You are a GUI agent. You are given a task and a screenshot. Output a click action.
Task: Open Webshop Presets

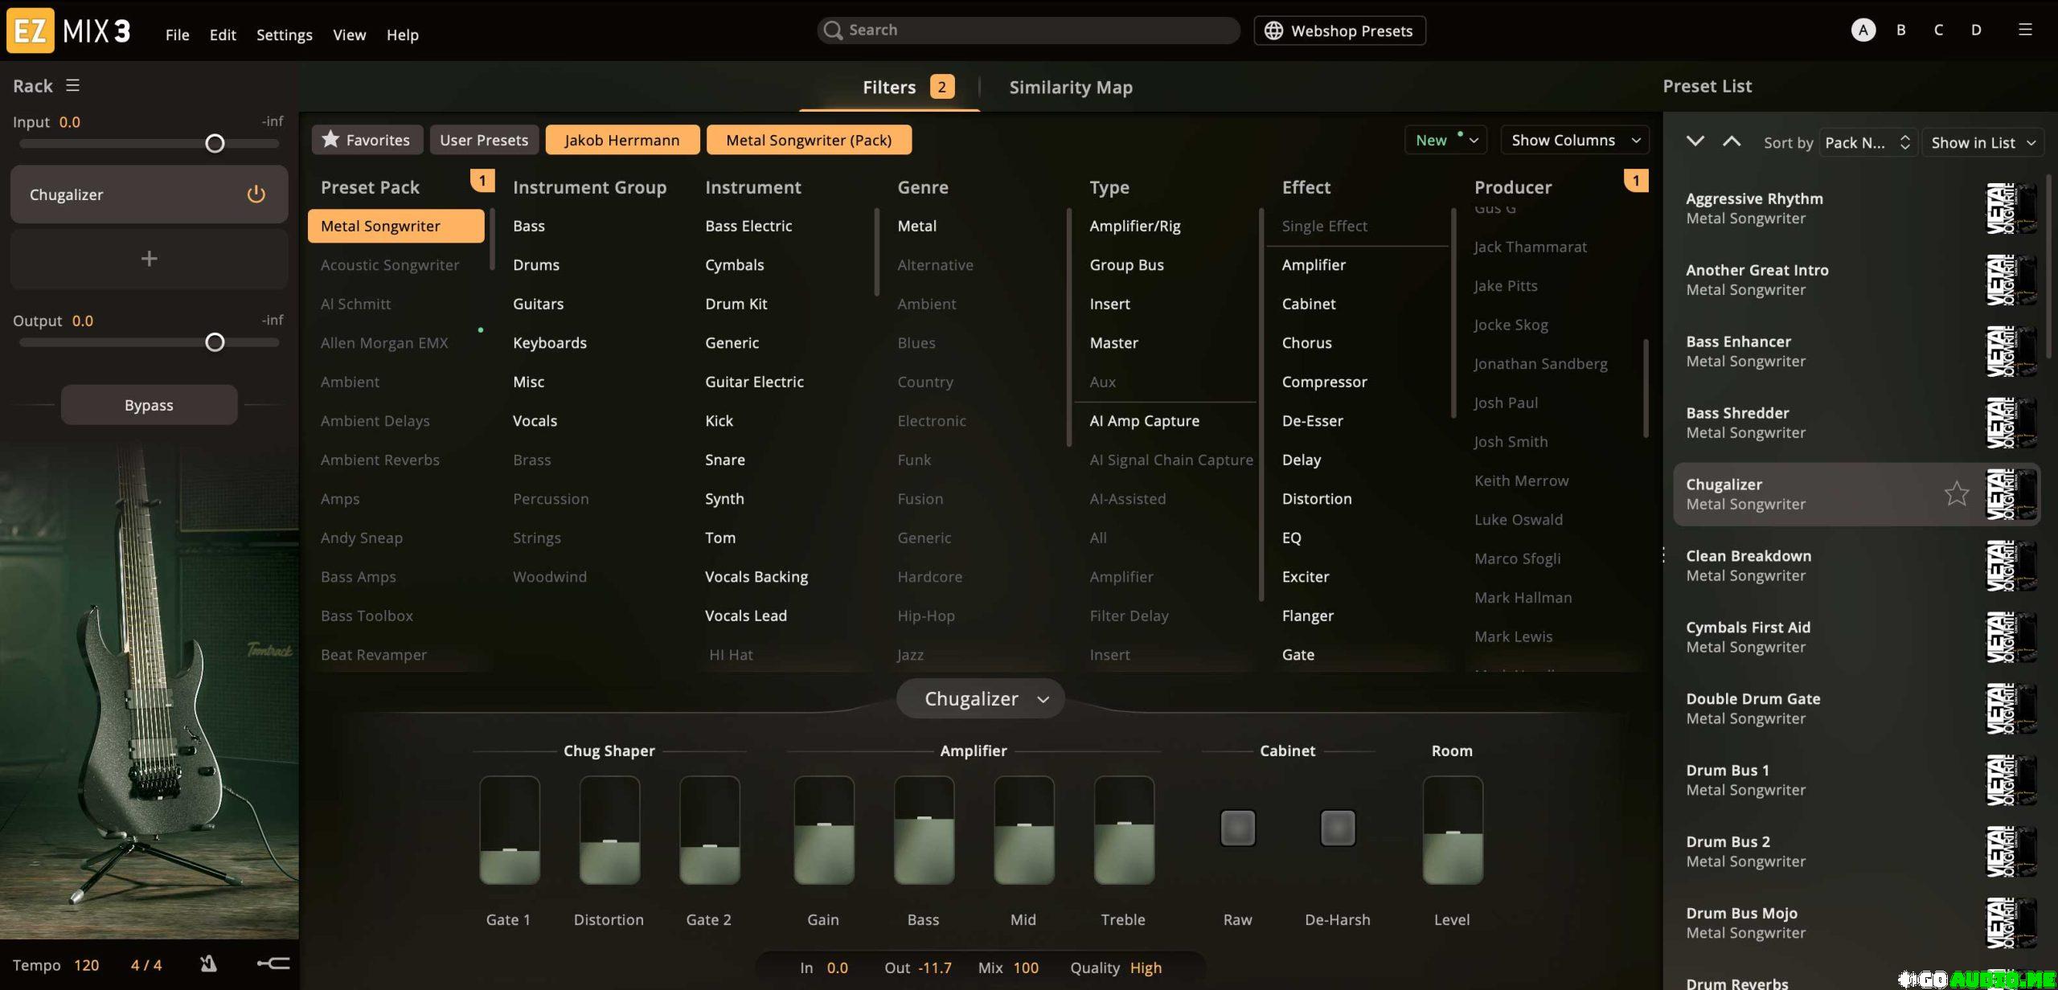[1339, 31]
